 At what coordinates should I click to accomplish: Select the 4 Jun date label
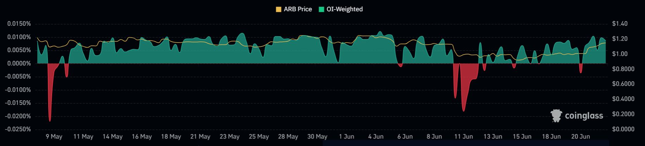click(376, 137)
